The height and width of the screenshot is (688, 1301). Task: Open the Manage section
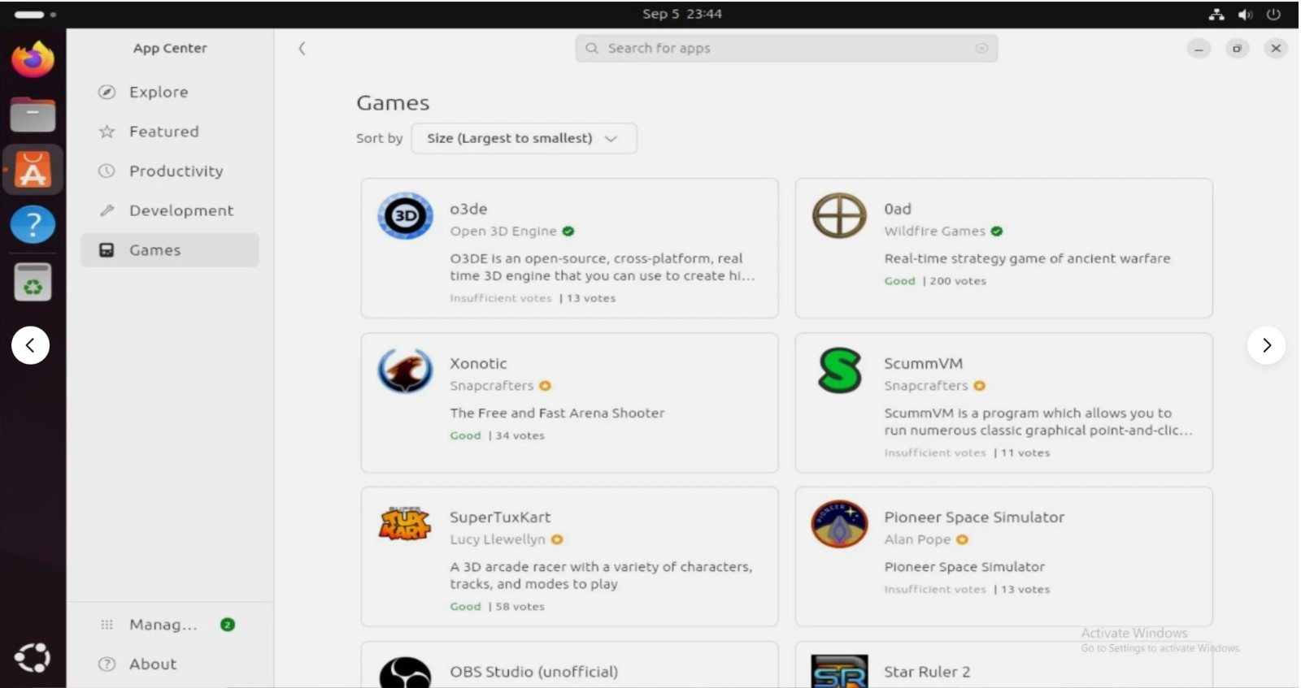pos(170,625)
